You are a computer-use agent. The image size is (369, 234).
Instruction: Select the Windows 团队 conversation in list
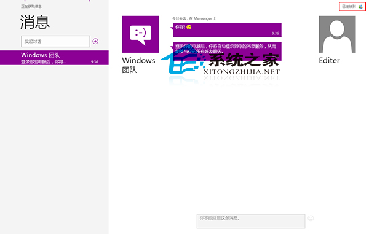(54, 58)
